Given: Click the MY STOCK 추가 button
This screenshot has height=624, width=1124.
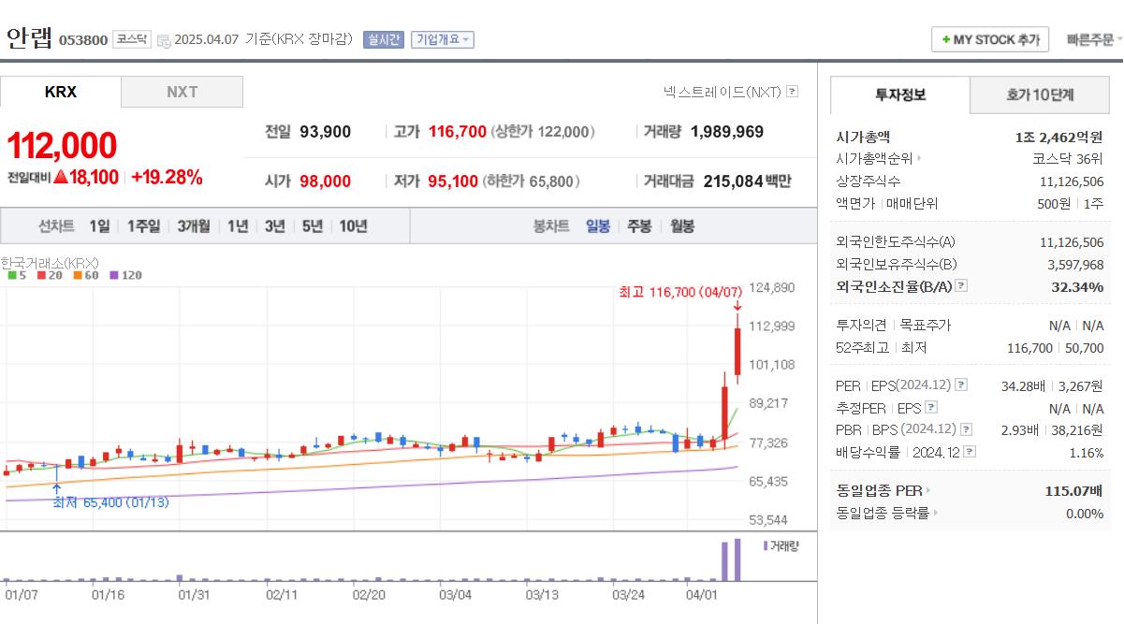Looking at the screenshot, I should [x=990, y=40].
